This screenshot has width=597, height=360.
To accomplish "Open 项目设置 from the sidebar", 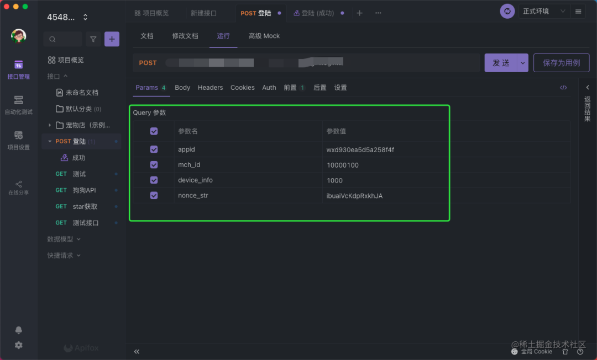I will click(18, 139).
